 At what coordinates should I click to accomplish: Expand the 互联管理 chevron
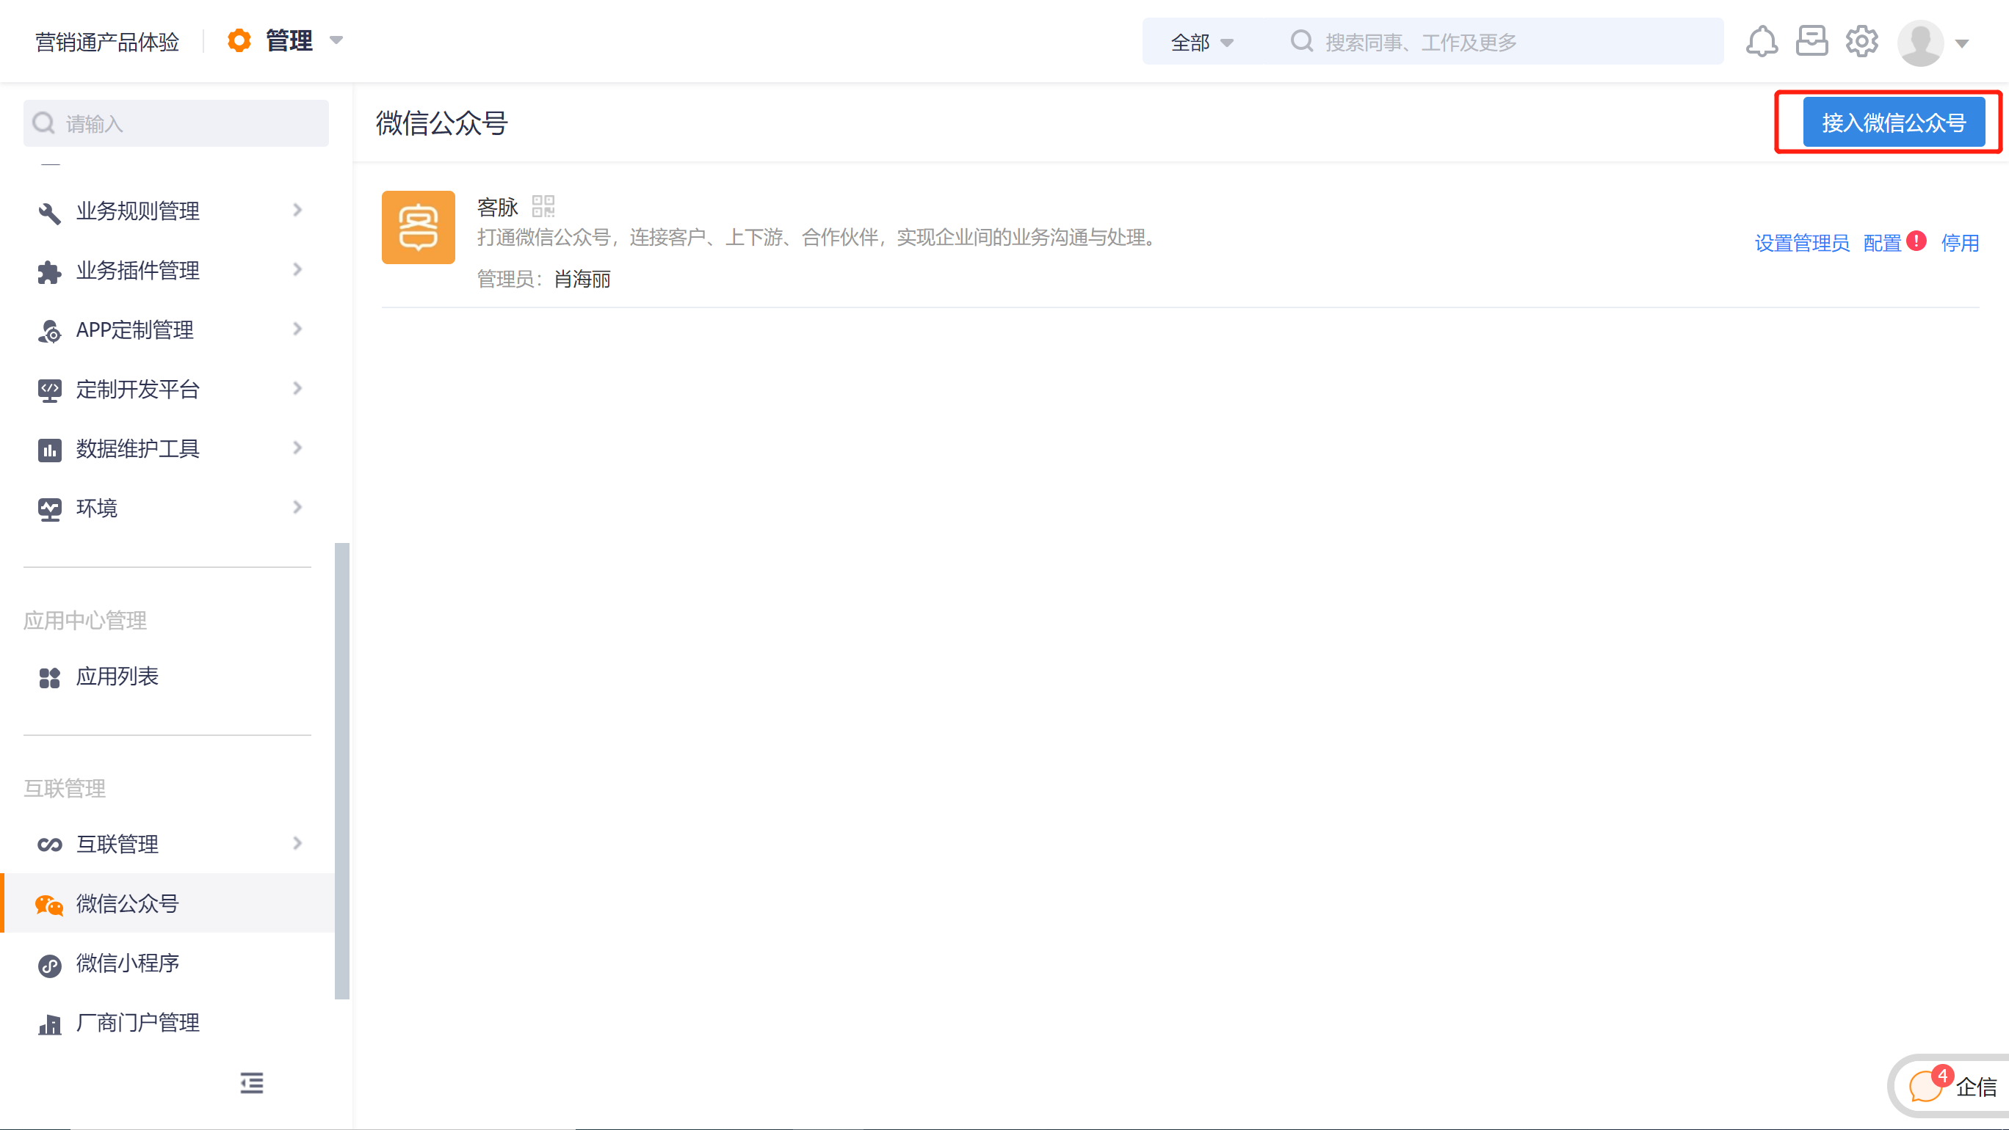(297, 843)
